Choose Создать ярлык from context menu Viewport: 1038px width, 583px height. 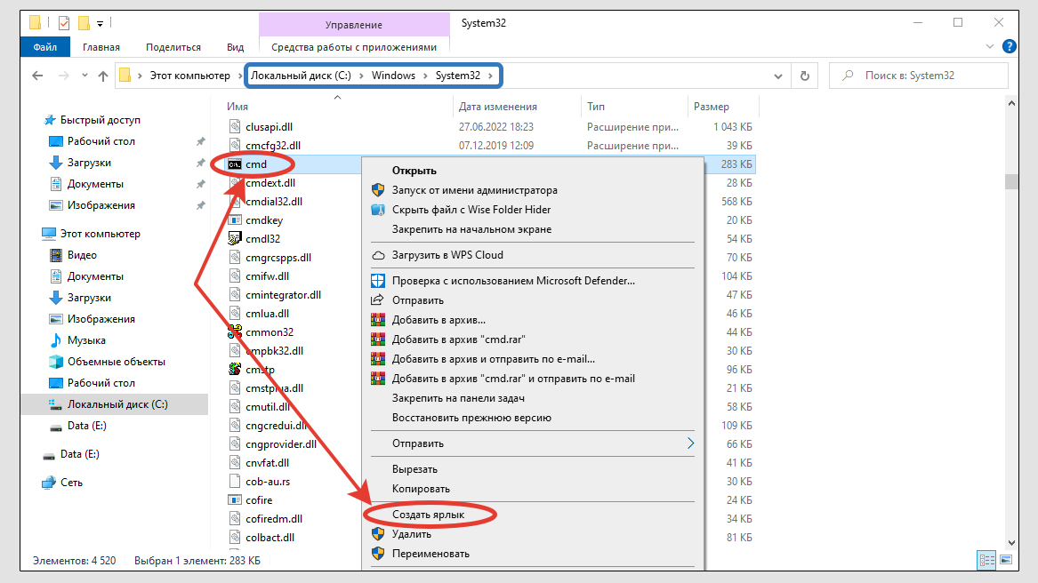428,515
